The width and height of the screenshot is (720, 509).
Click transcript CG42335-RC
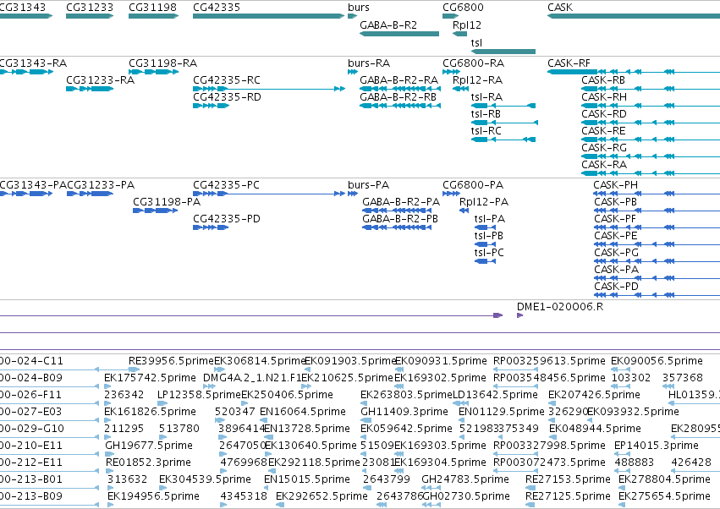click(x=268, y=89)
